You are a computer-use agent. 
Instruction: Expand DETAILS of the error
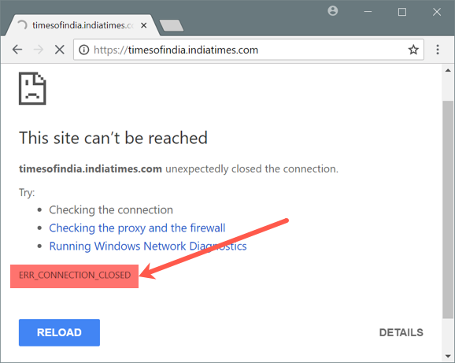point(401,332)
